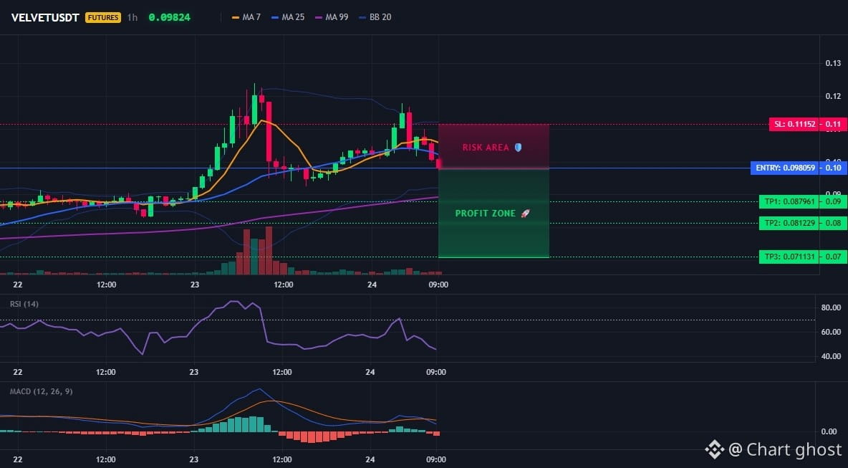Screen dimensions: 848x468
Task: Toggle the MA 7 indicator legend
Action: pyautogui.click(x=246, y=17)
